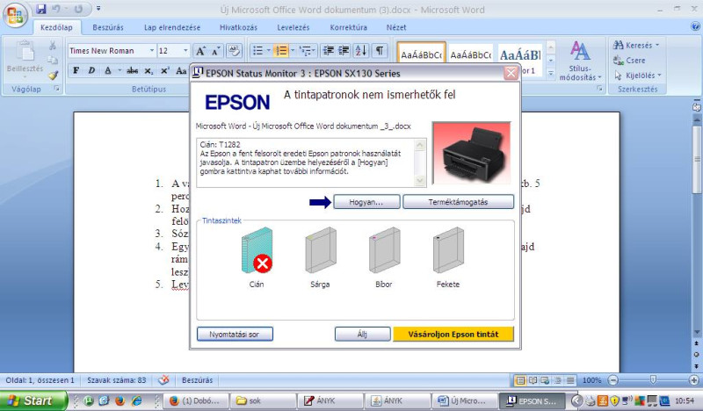Cut the selection with the scissors icon
Image resolution: width=703 pixels, height=411 pixels.
point(53,46)
